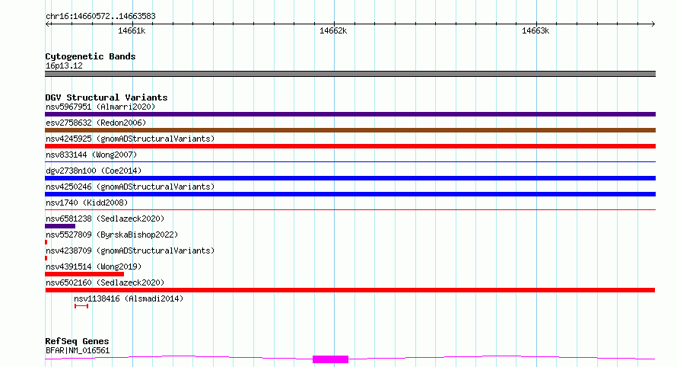Click the nsv4391514 (Wong2019) variant label
Viewport: 677px width, 367px height.
[x=94, y=266]
